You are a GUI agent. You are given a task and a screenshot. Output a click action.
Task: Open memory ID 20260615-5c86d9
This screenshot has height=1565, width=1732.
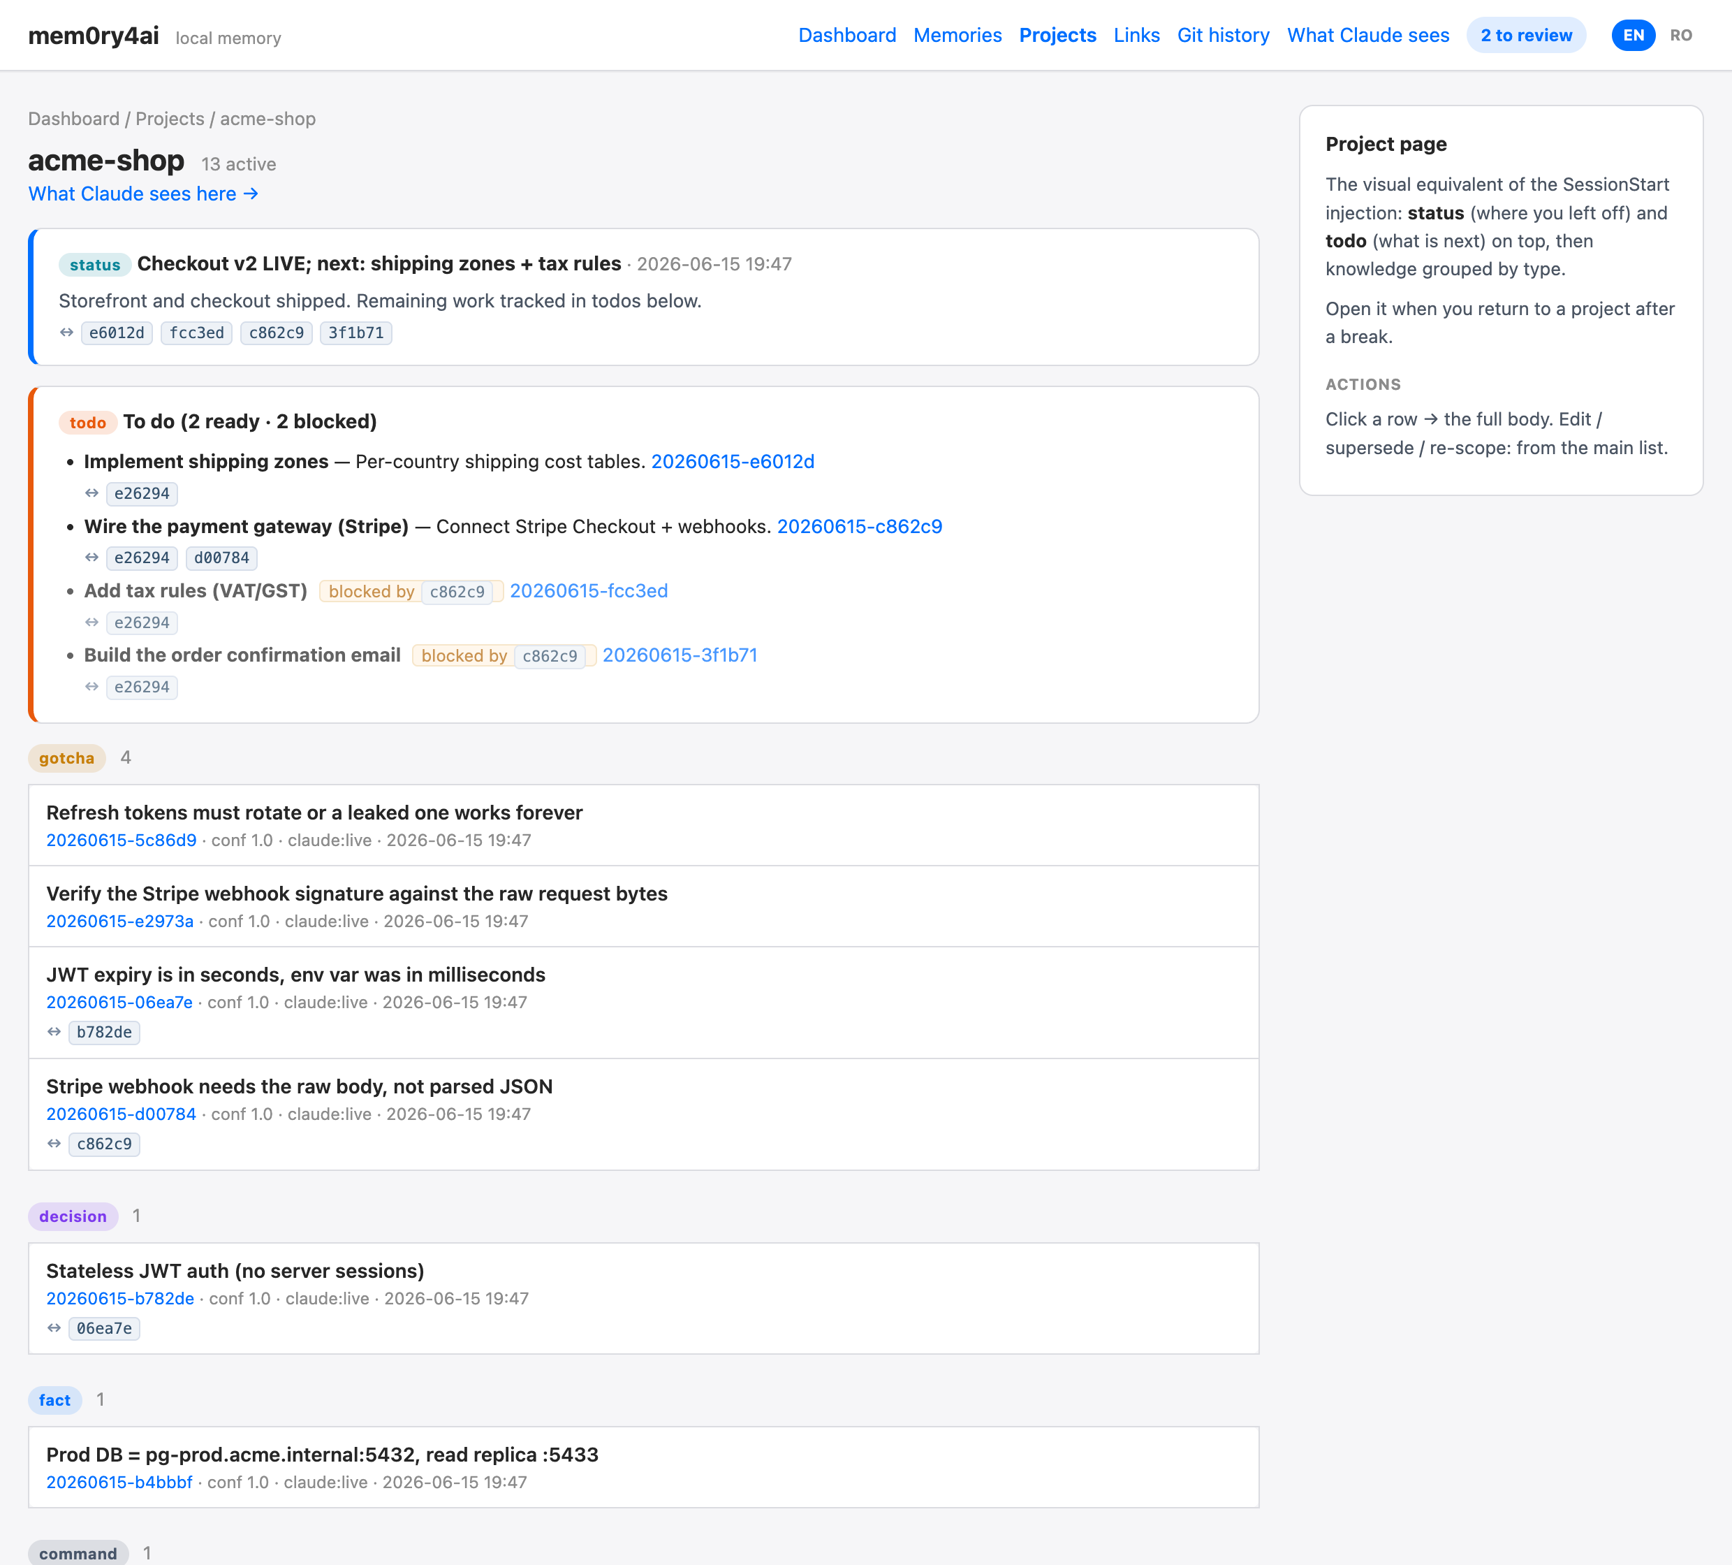coord(121,840)
